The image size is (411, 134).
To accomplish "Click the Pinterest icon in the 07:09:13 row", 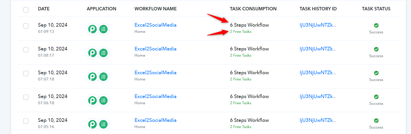I will click(92, 29).
